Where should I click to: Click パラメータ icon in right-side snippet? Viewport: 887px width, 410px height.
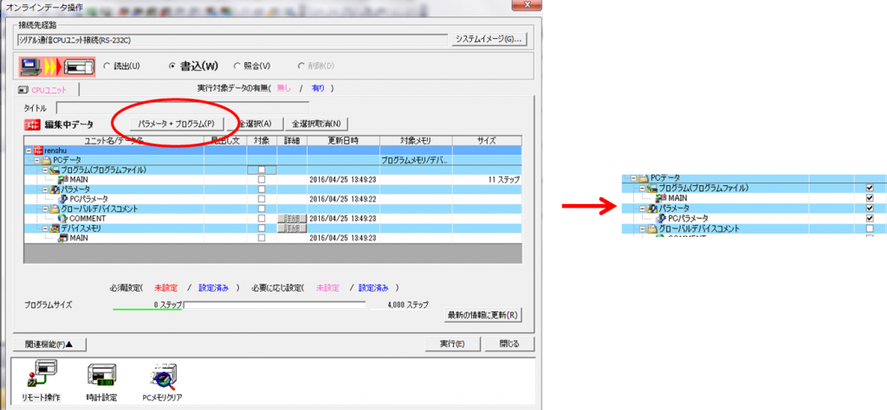point(651,208)
